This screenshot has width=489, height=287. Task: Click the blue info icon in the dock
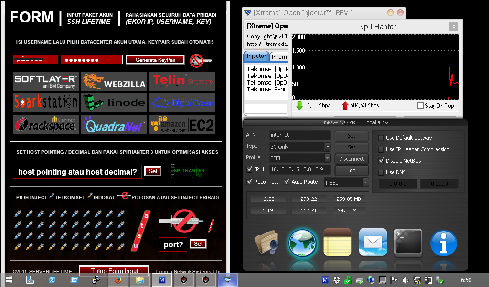[x=443, y=243]
